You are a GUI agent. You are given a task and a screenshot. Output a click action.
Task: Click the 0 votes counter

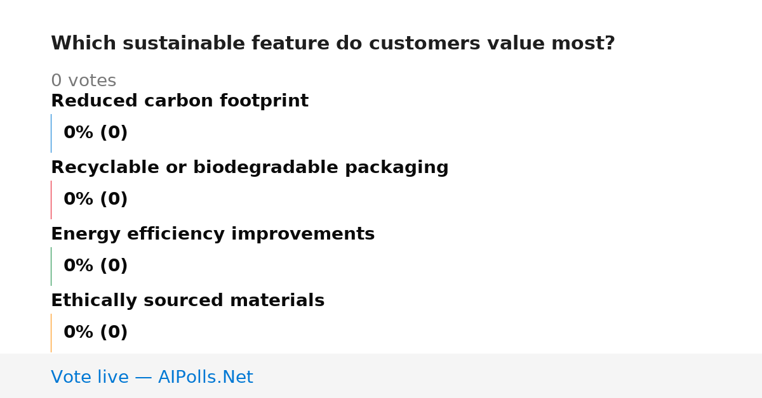tap(83, 81)
